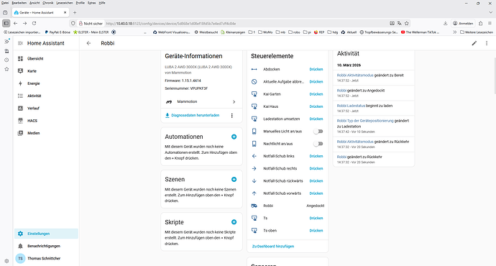Open Thomas Schnittcher user profile
The width and height of the screenshot is (496, 266).
coord(46,258)
